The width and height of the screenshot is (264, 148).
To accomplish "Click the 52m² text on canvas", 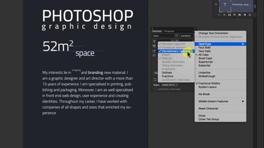I will pyautogui.click(x=58, y=46).
